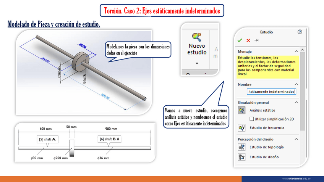Click the 'Vamos a nuevo estudio' callout text

click(196, 117)
